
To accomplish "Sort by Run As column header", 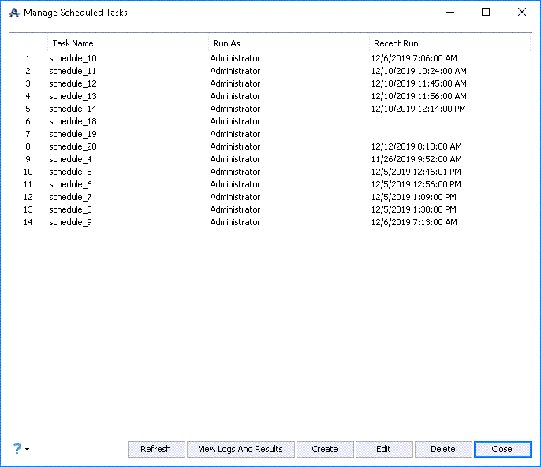I will click(289, 43).
